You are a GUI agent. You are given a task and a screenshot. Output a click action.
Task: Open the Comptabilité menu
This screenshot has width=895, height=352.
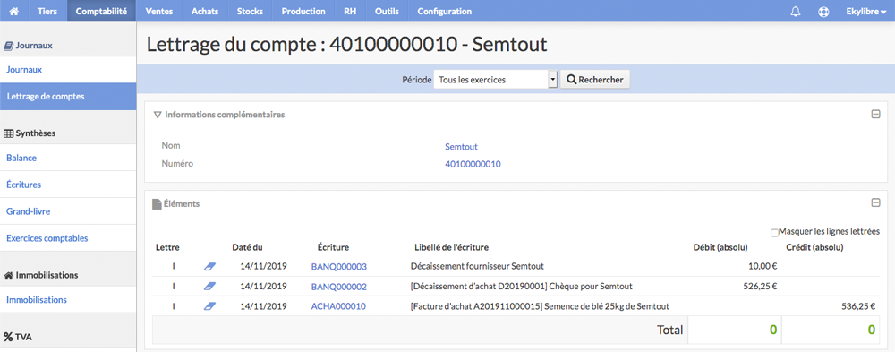pyautogui.click(x=101, y=11)
